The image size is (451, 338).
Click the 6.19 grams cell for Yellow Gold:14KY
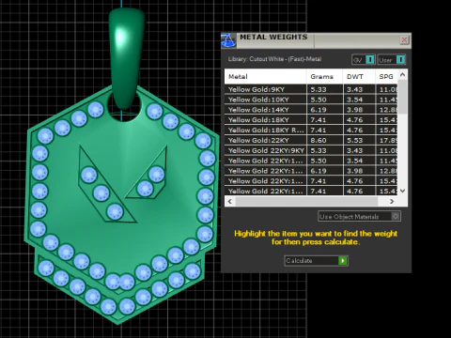click(325, 110)
